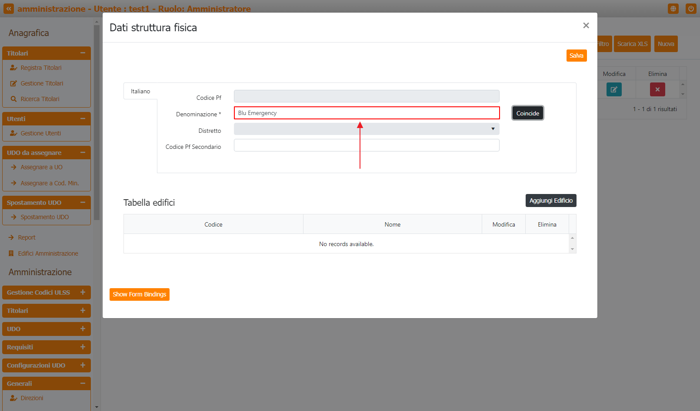Viewport: 700px width, 411px height.
Task: Open the Distretto dropdown
Action: coord(366,129)
